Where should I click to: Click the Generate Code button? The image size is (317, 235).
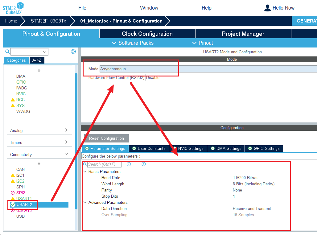tap(305, 21)
